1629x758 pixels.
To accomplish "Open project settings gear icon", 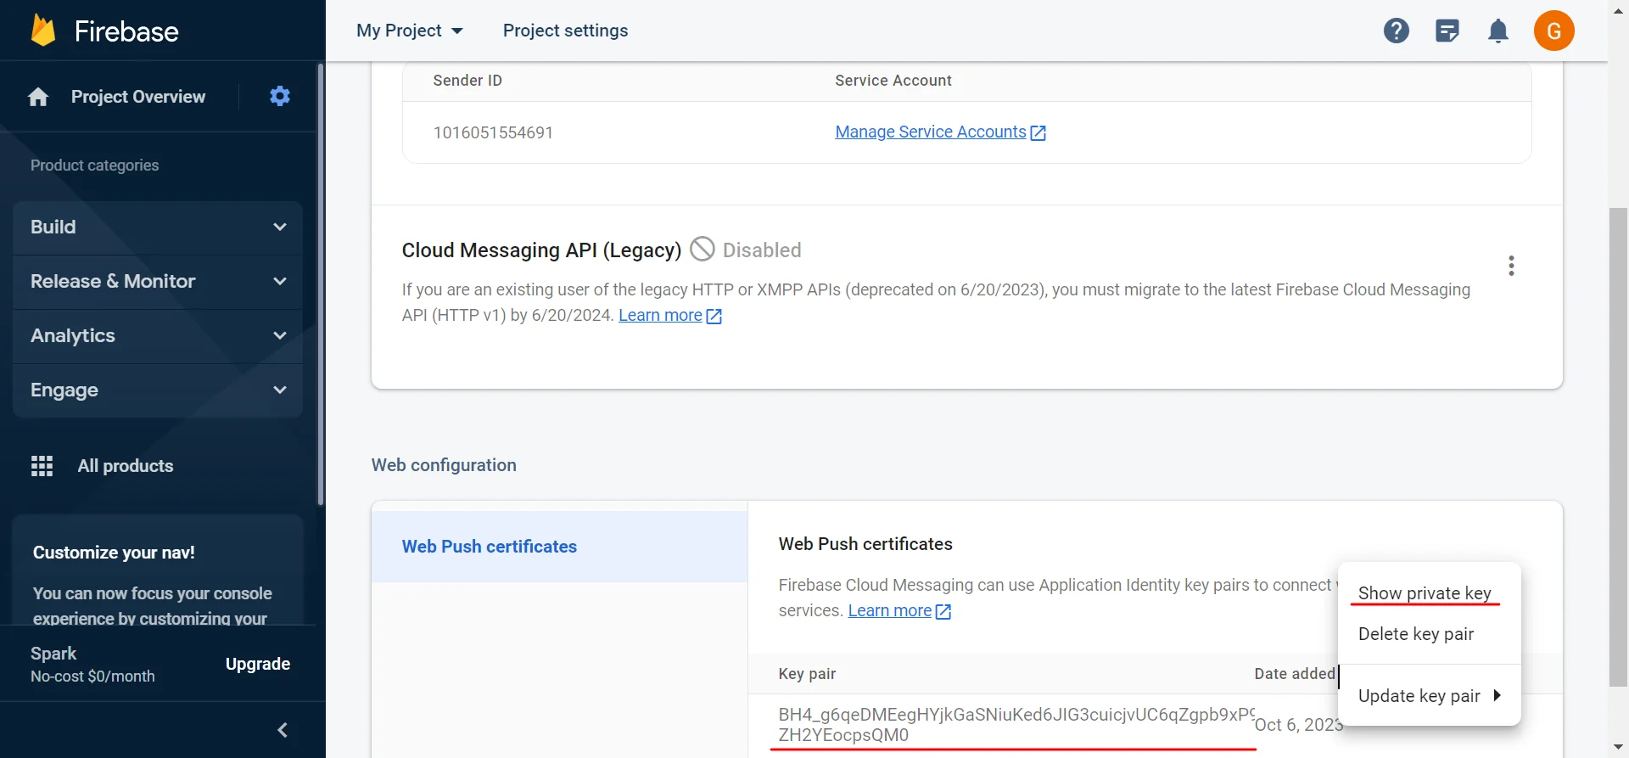I will 280,96.
